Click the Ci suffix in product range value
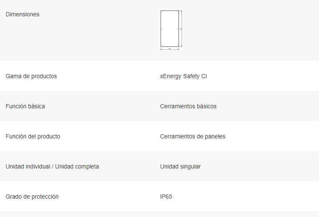319x217 pixels. (204, 76)
